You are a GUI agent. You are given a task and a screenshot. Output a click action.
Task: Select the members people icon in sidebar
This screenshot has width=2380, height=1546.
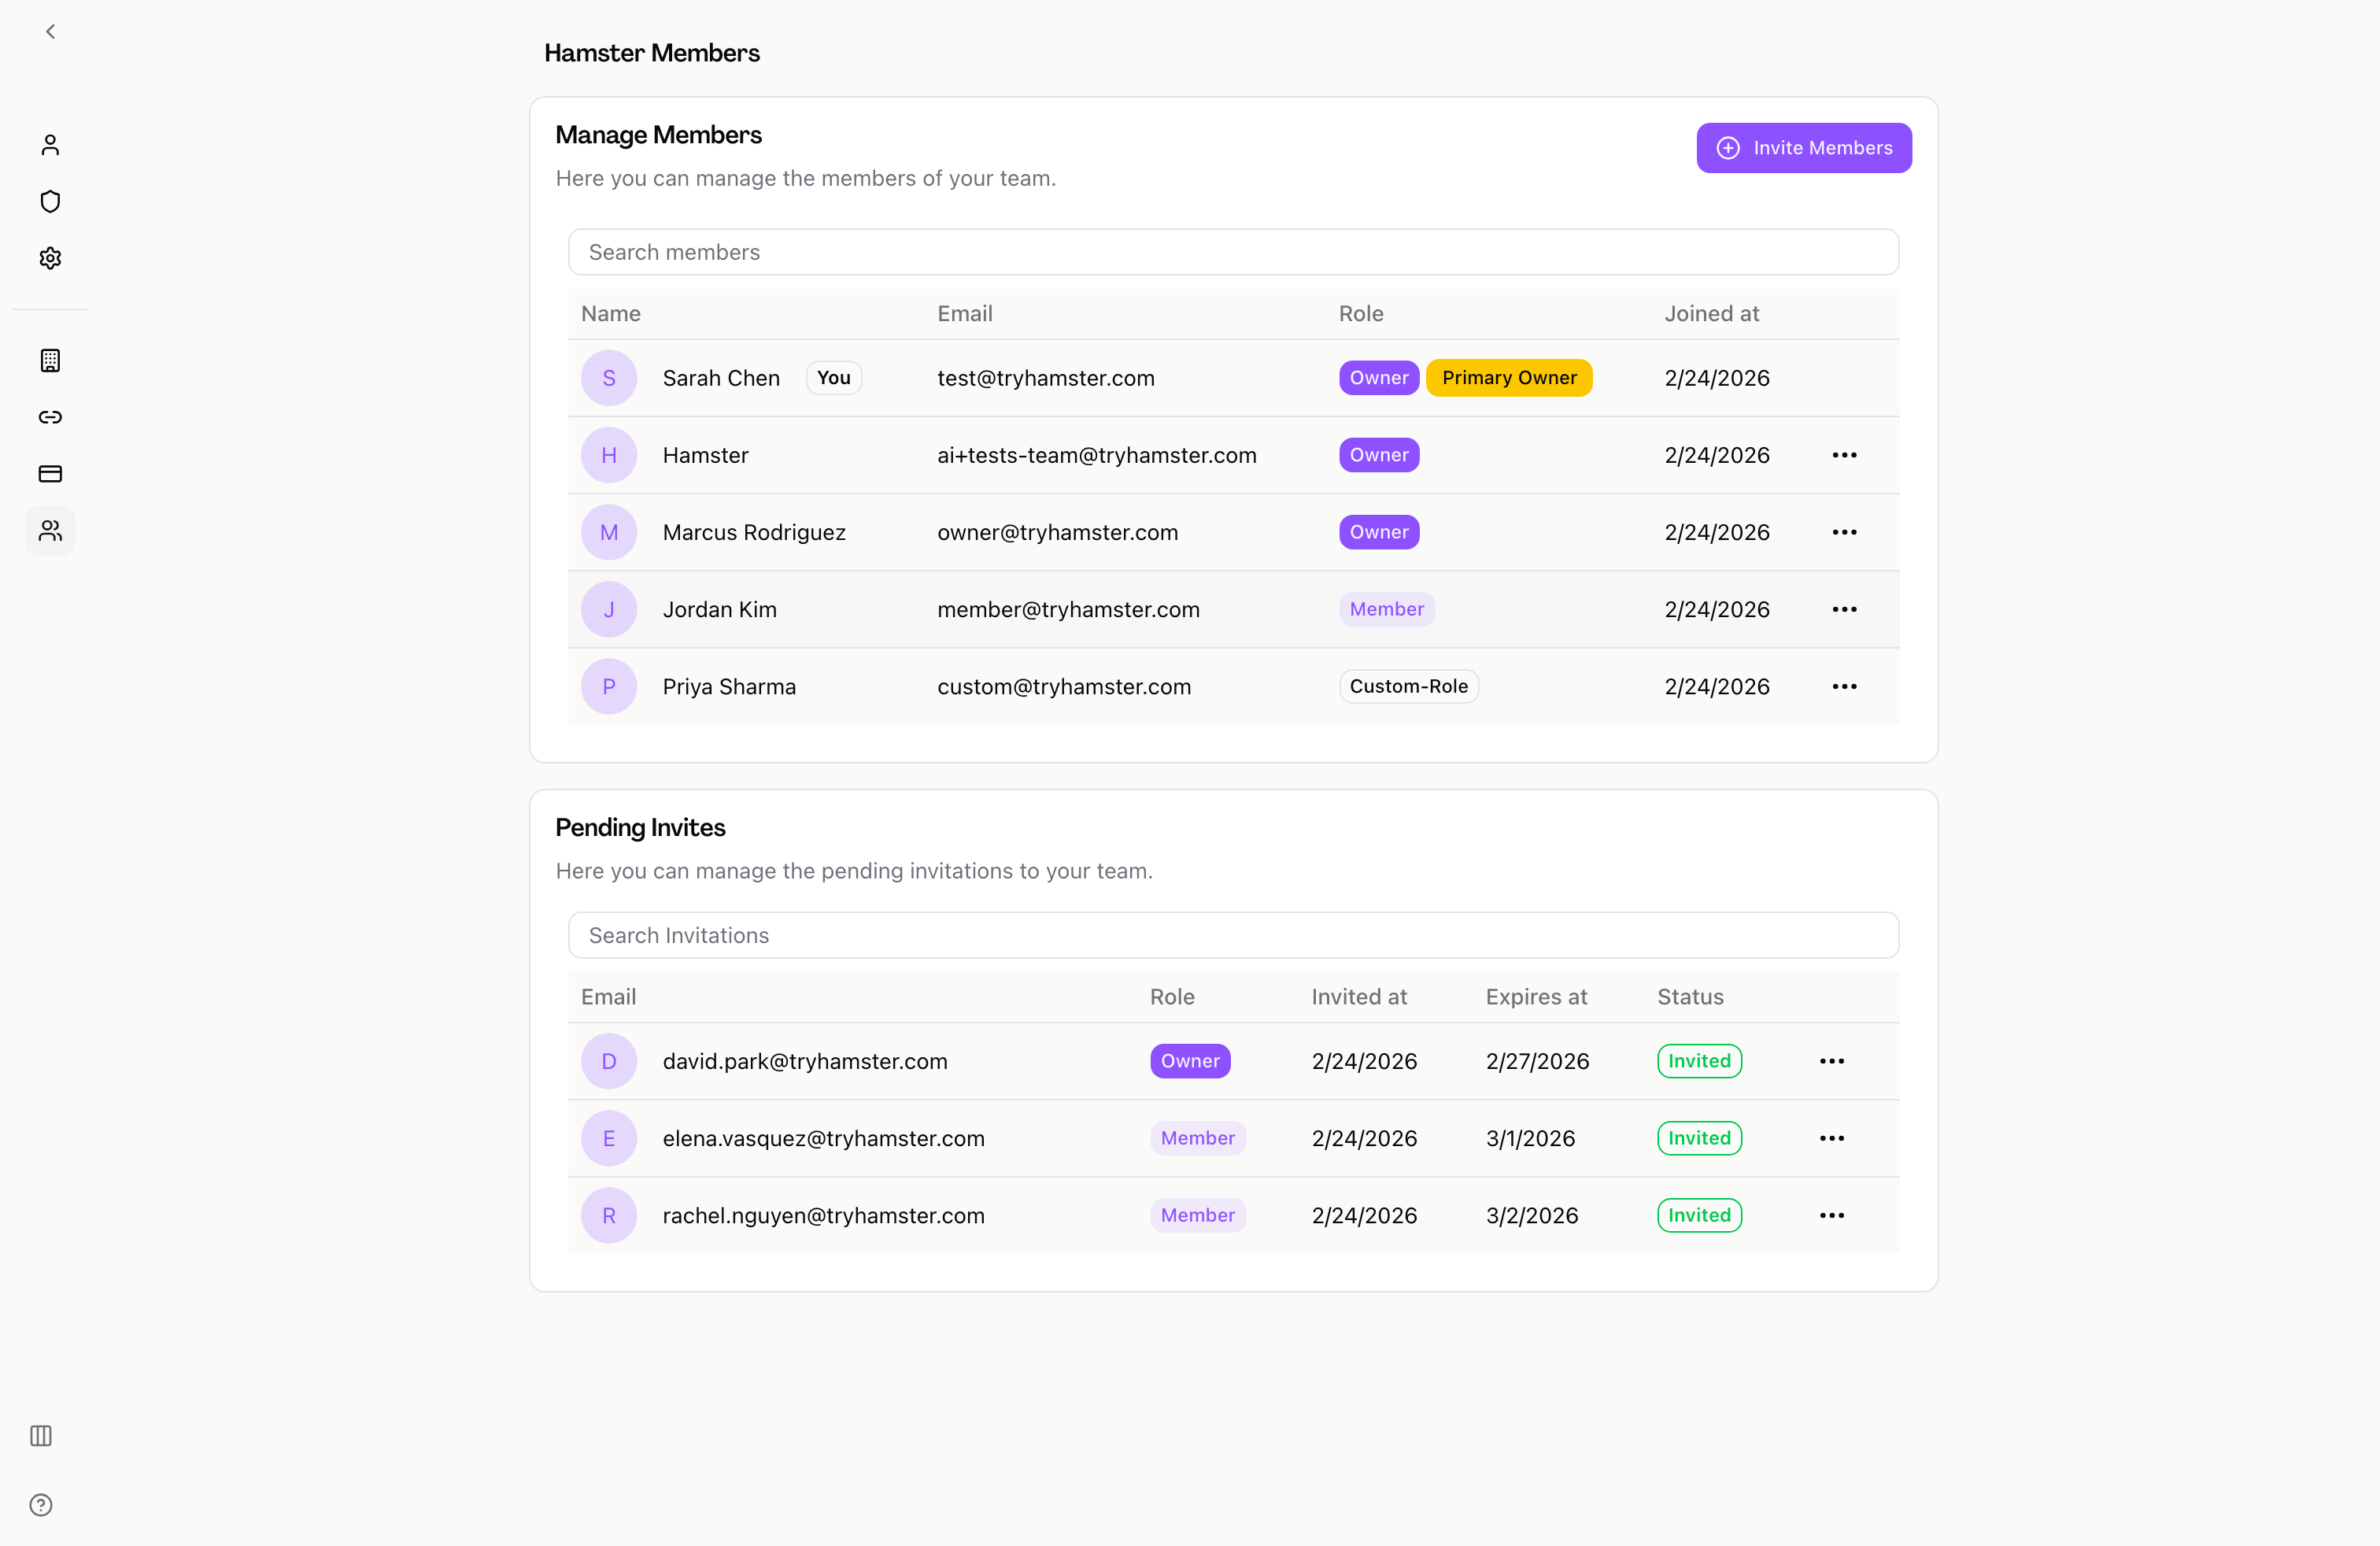(50, 531)
